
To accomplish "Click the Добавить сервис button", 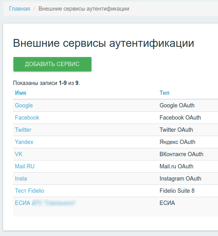I will click(x=52, y=64).
